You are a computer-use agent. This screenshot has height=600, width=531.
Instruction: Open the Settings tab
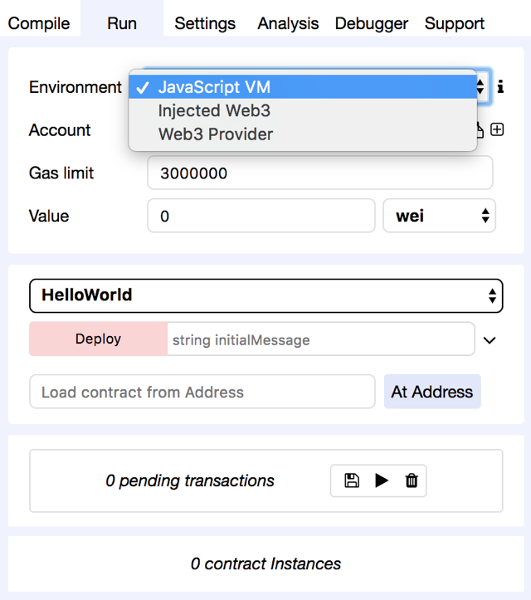(205, 23)
